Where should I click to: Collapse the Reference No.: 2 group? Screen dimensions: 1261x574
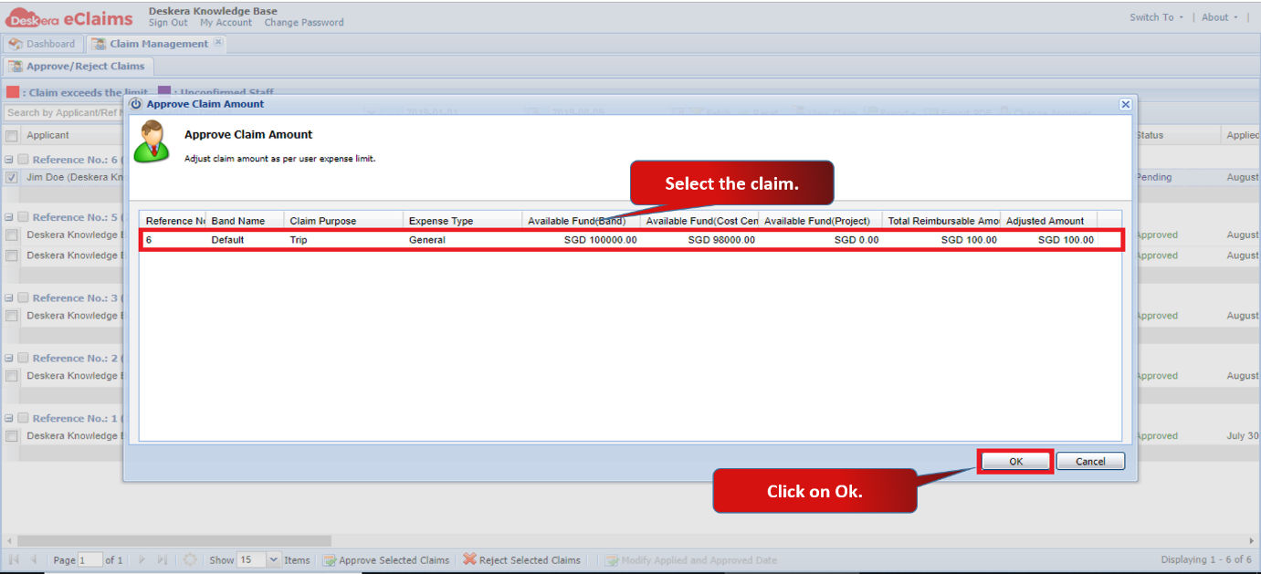pyautogui.click(x=9, y=358)
